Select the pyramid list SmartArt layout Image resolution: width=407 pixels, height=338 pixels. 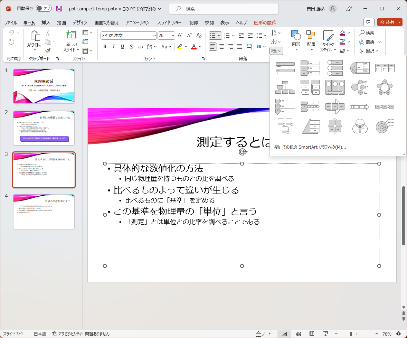pyautogui.click(x=310, y=126)
